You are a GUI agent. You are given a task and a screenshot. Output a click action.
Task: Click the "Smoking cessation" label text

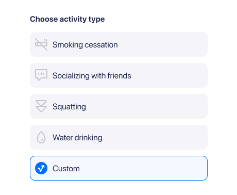coord(85,45)
